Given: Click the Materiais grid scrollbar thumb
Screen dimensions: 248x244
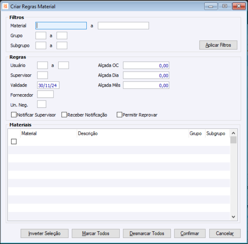Looking at the screenshot, I should point(233,140).
